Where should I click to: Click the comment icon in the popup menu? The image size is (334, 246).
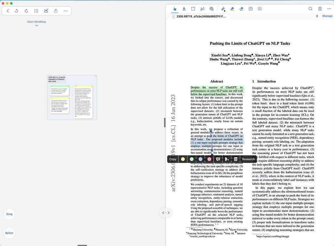pyautogui.click(x=218, y=159)
